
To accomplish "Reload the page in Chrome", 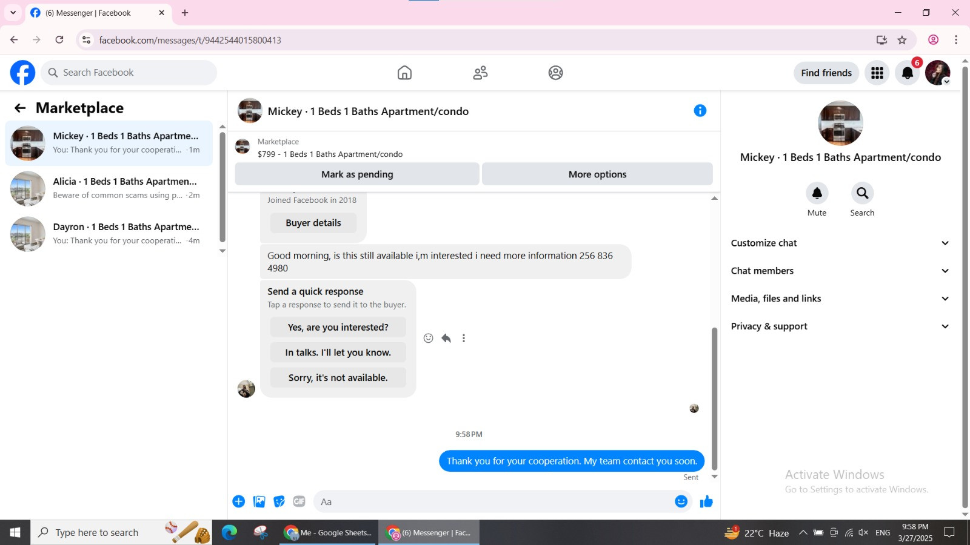I will pos(59,40).
